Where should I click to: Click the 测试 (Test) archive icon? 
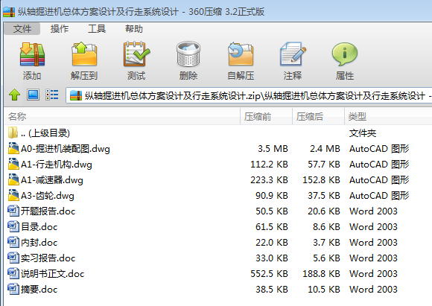pyautogui.click(x=136, y=54)
